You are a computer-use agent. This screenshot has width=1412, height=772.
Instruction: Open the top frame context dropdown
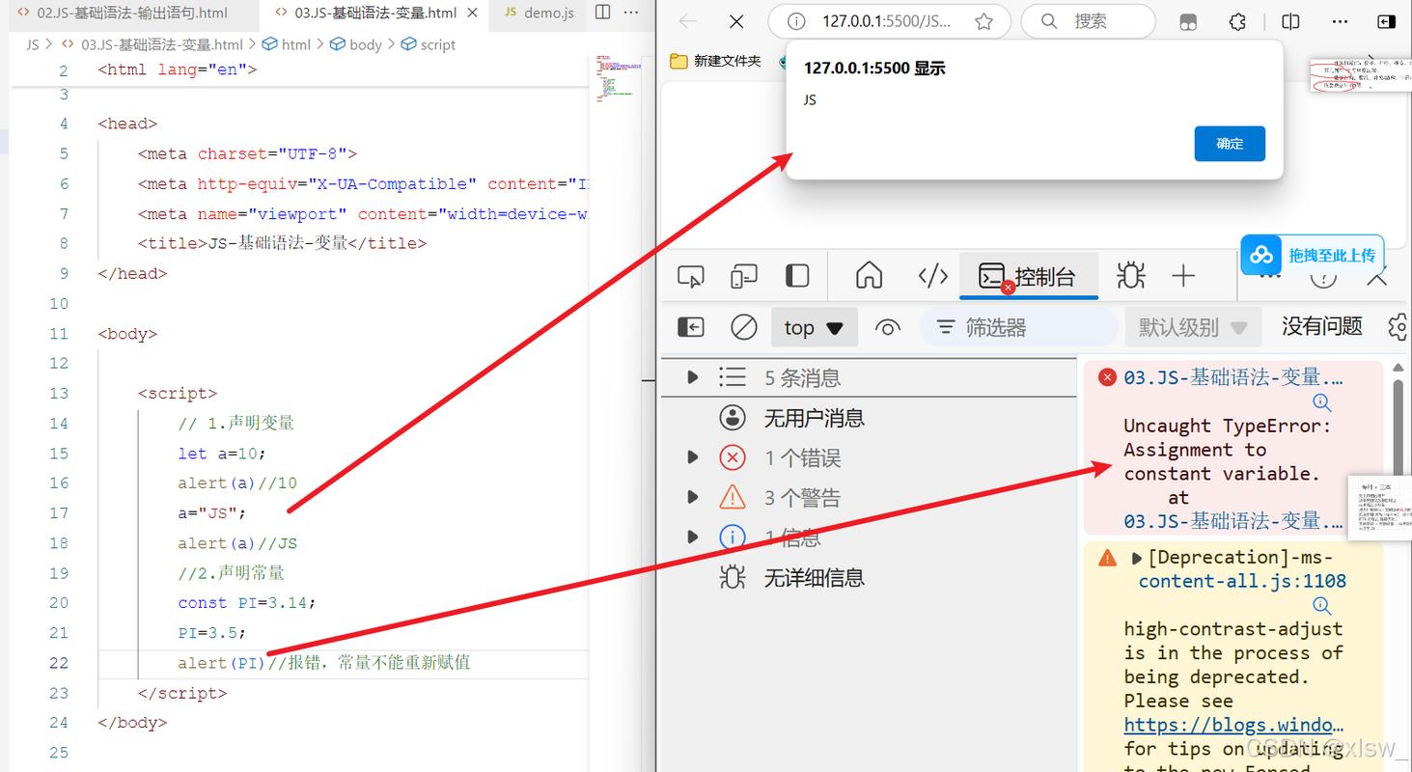(x=814, y=326)
